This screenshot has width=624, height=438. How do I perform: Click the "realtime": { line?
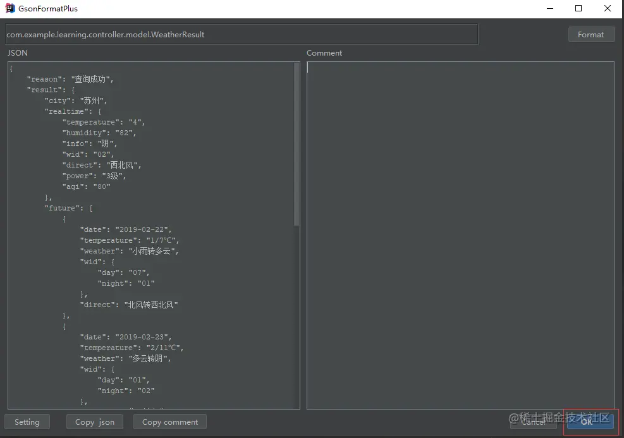tap(73, 111)
